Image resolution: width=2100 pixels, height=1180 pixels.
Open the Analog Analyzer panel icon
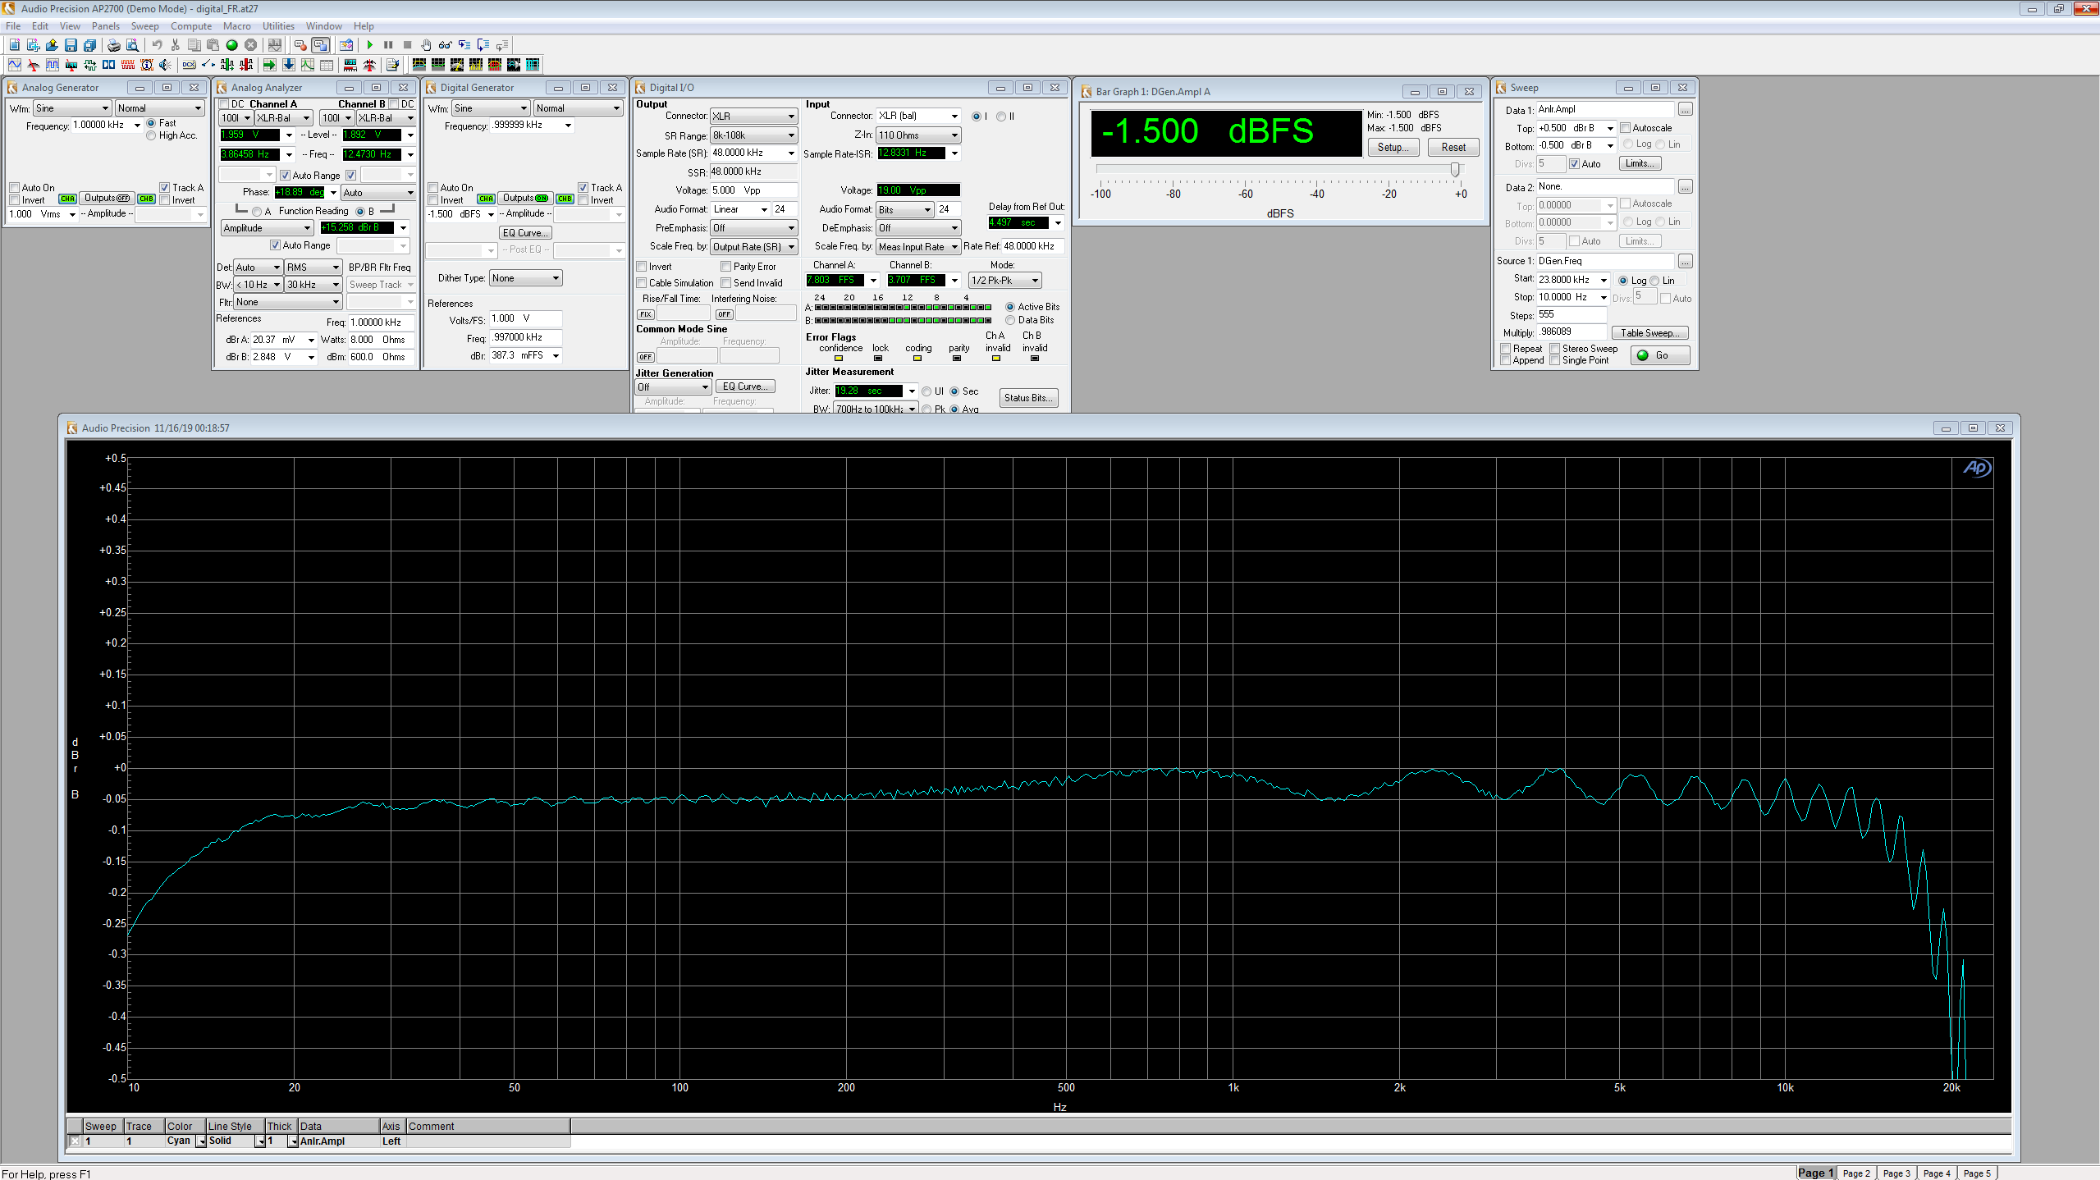click(34, 65)
